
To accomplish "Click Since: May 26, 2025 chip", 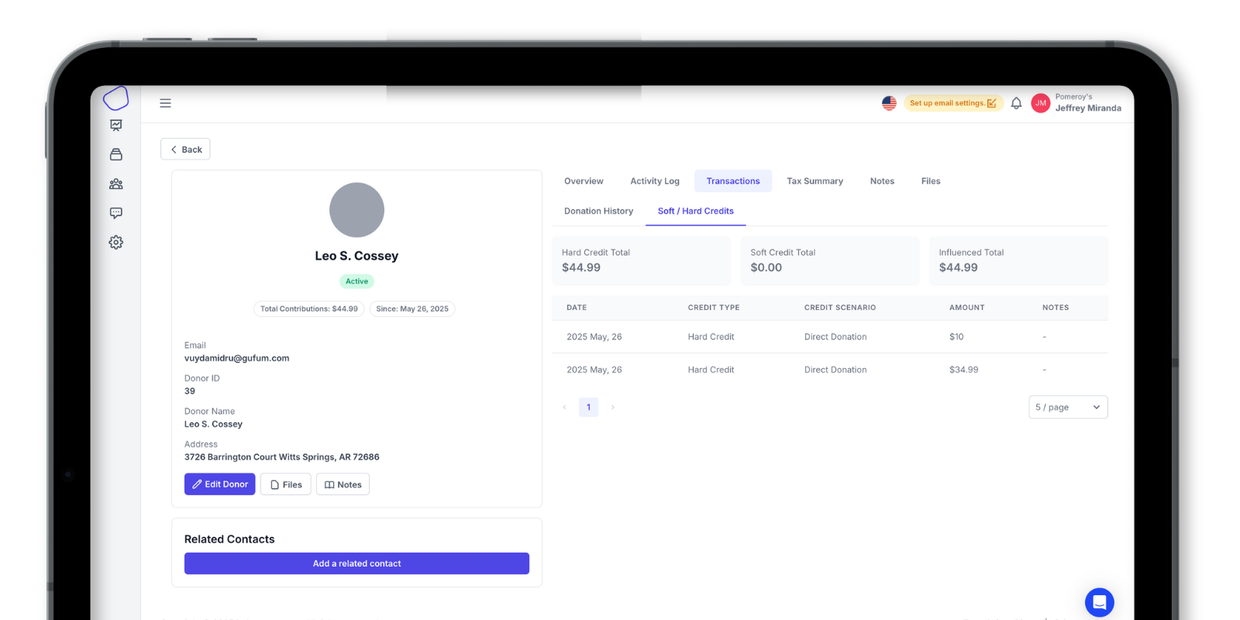I will (x=412, y=308).
